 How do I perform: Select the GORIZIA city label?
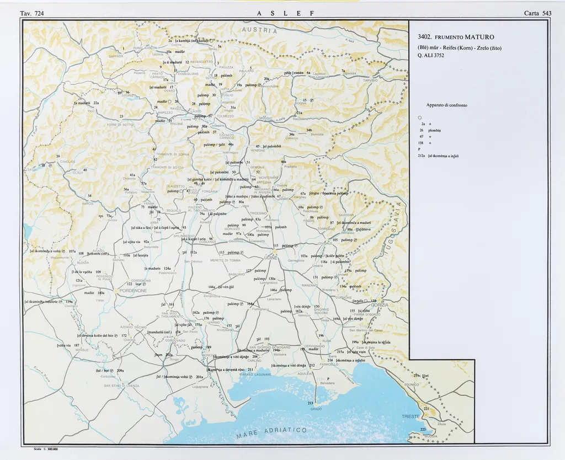pos(380,304)
